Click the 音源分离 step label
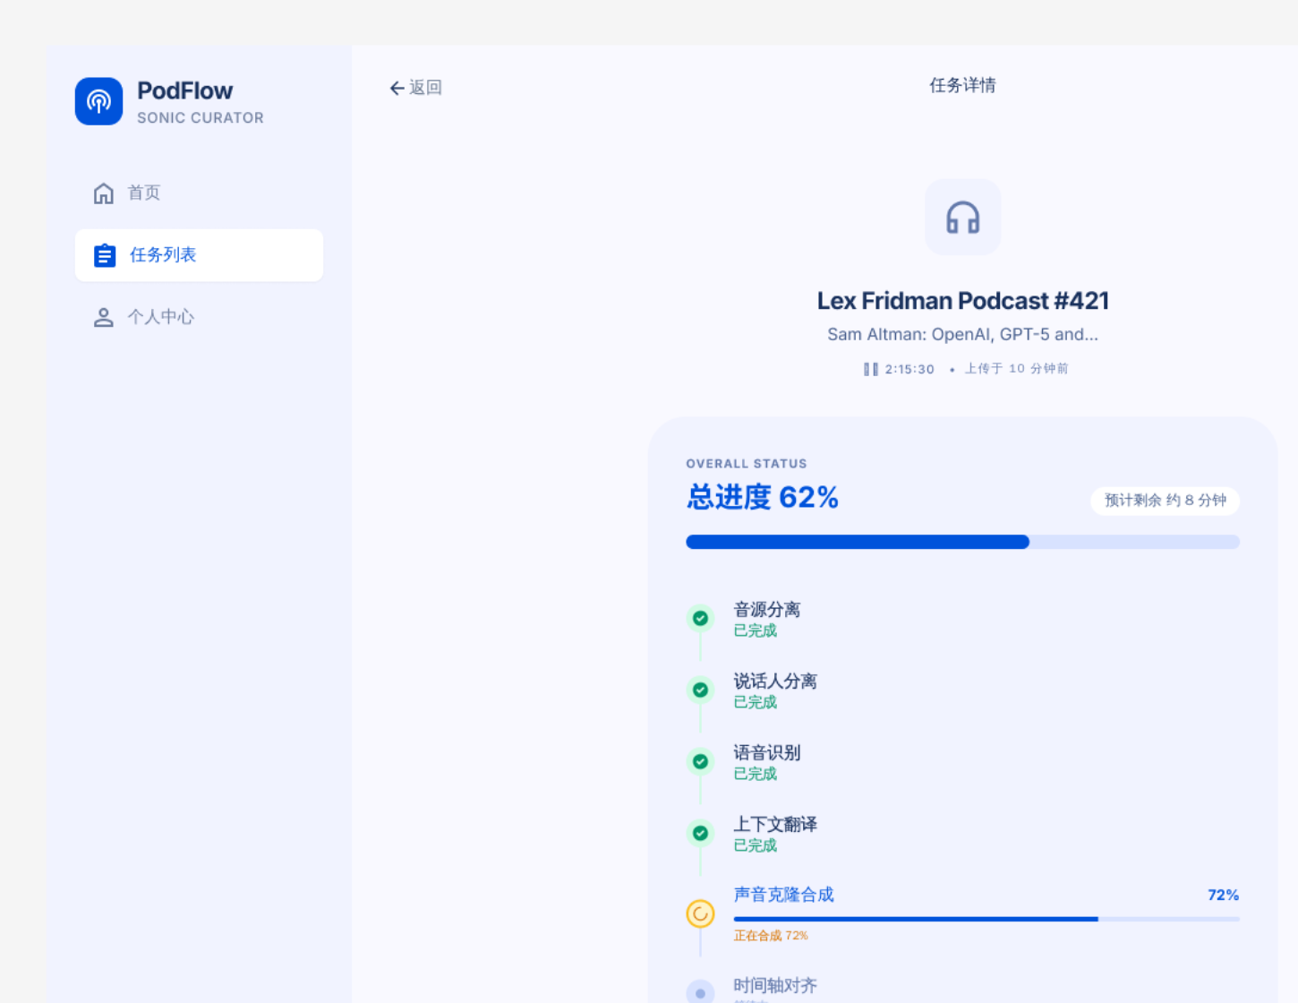Screen dimensions: 1298x1003 766,610
